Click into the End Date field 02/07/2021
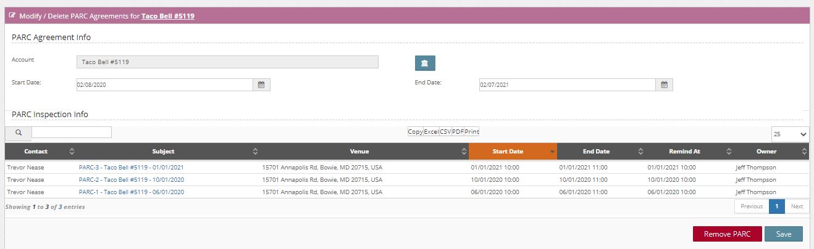Image resolution: width=814 pixels, height=249 pixels. click(568, 85)
